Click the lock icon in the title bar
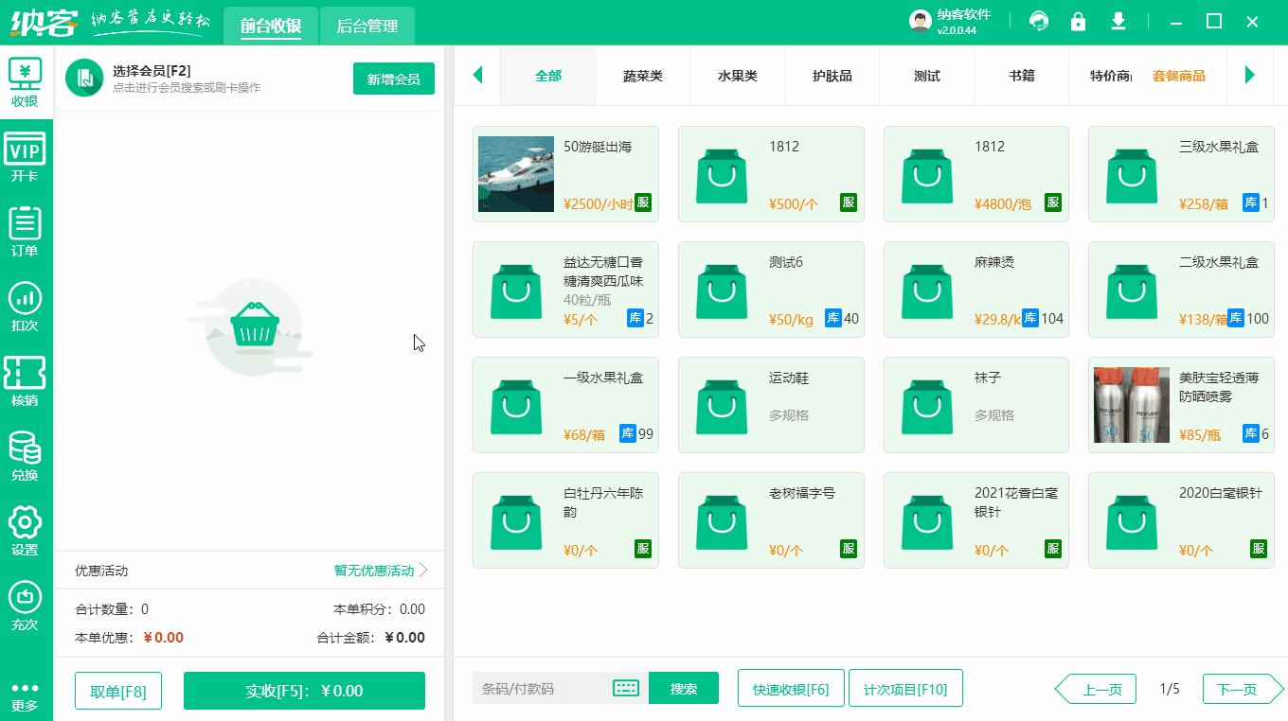 [1078, 20]
